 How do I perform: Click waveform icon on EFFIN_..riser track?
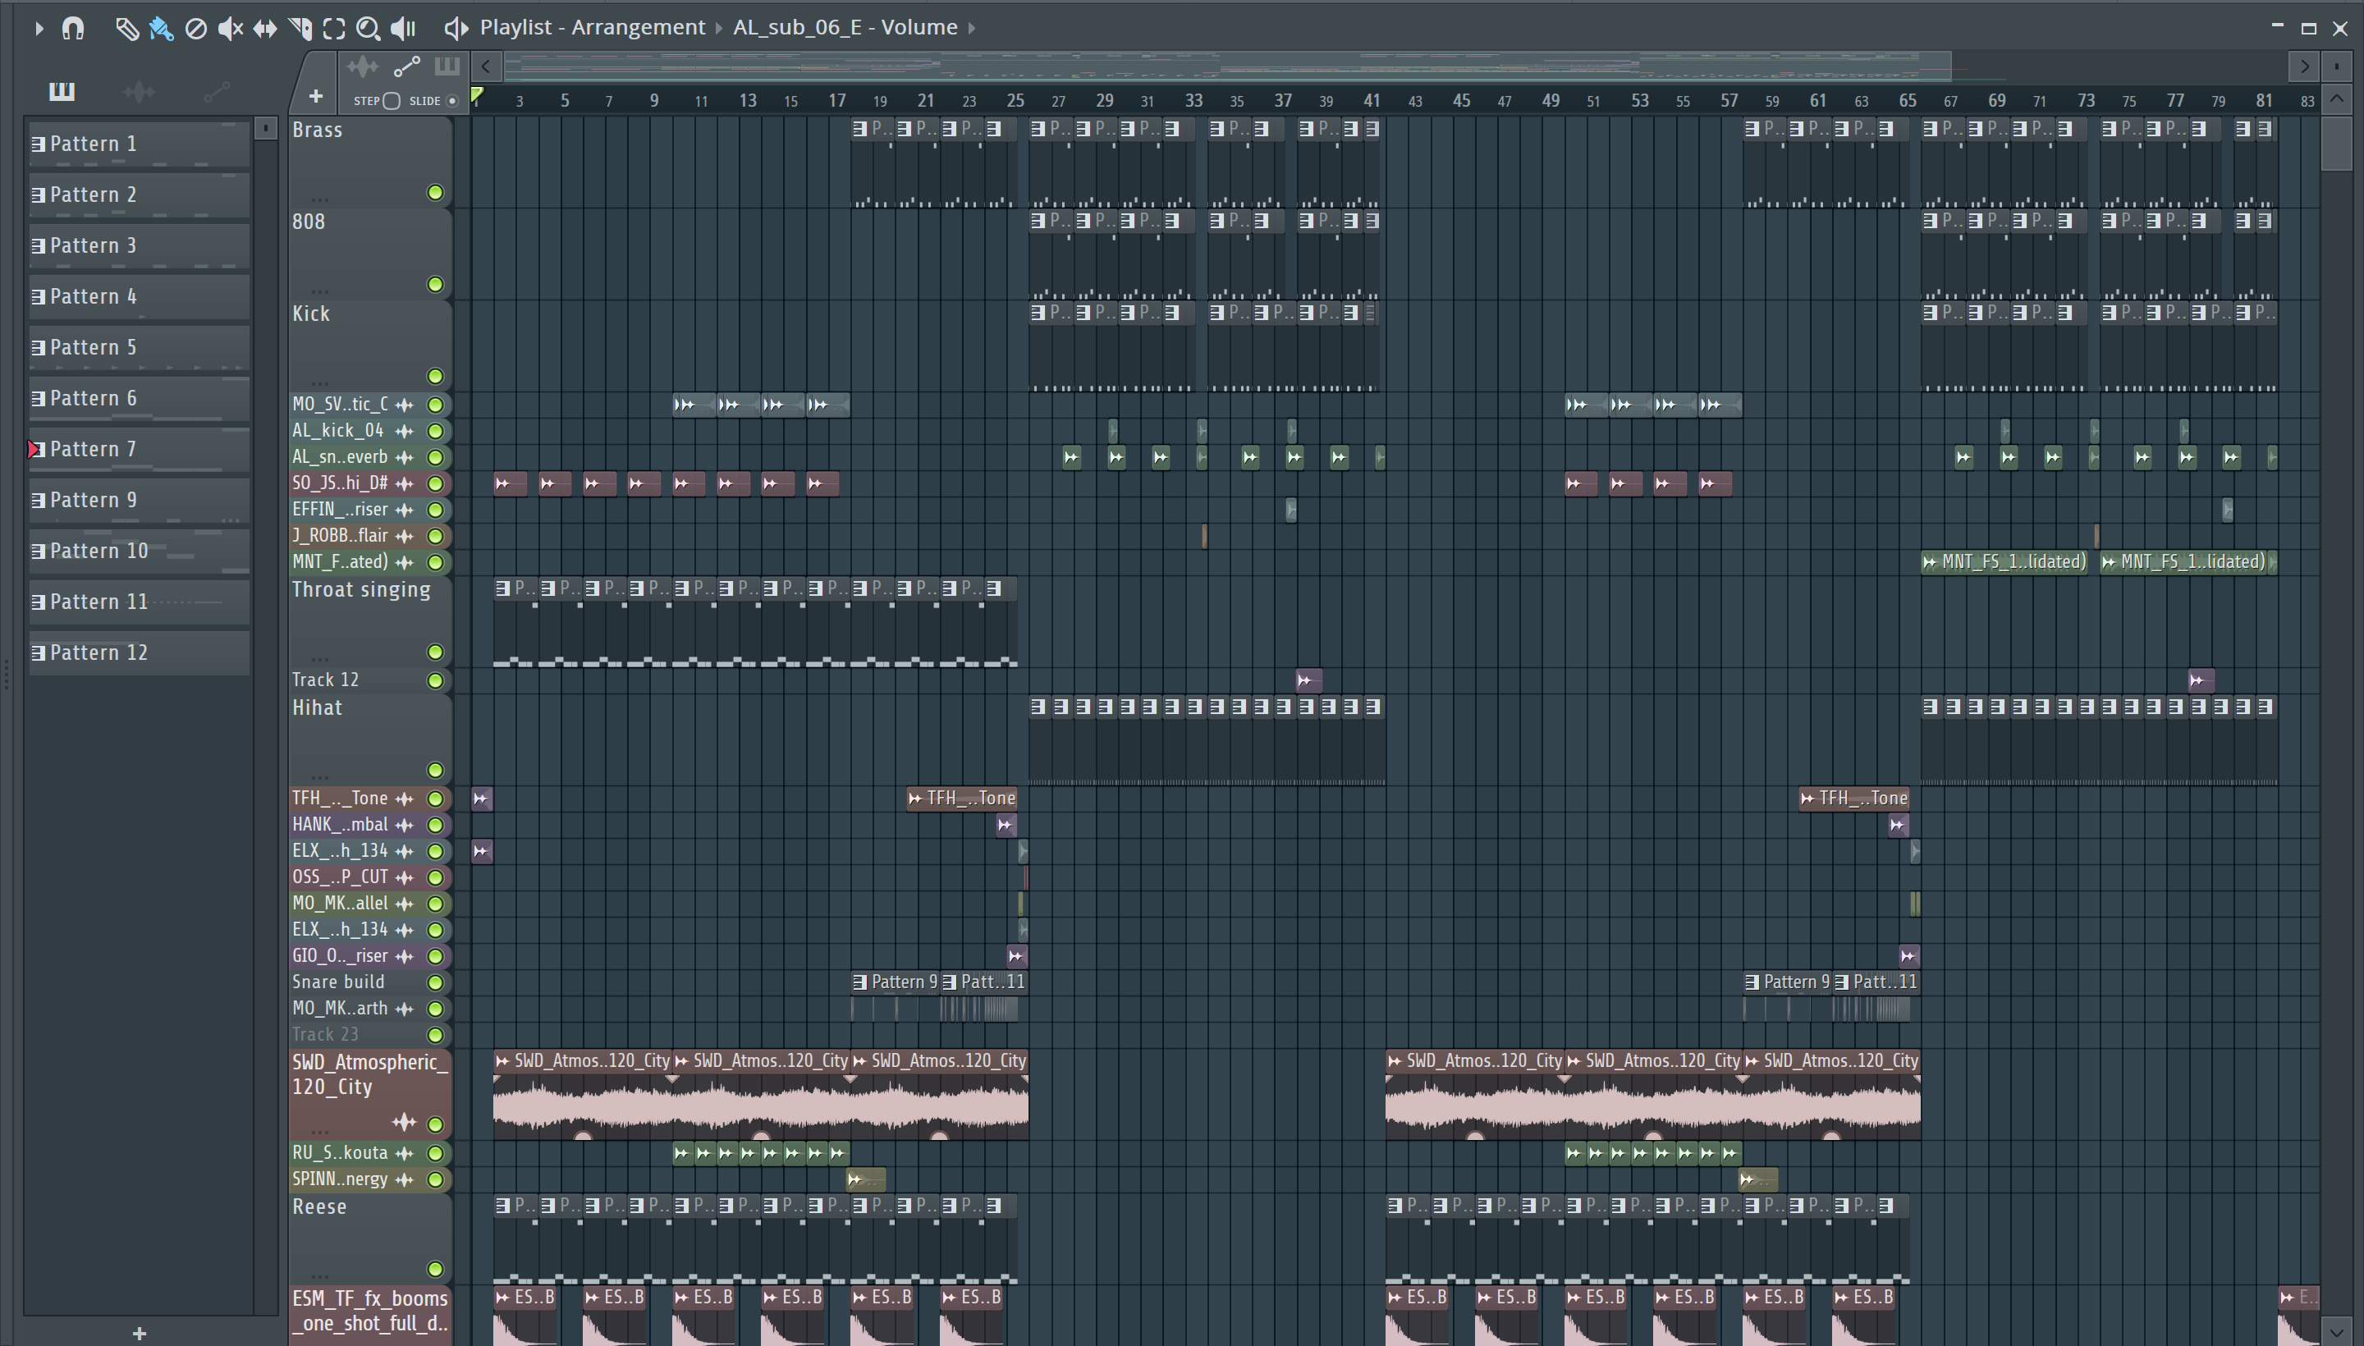pyautogui.click(x=404, y=510)
